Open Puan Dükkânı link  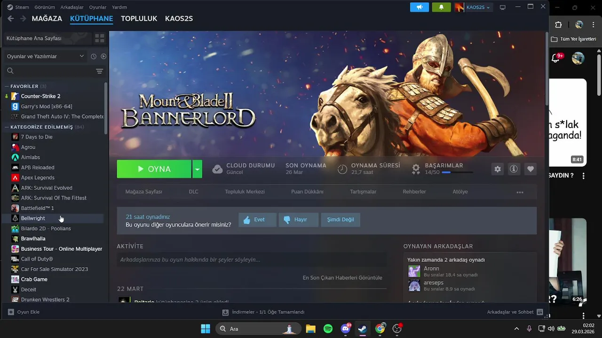click(307, 192)
